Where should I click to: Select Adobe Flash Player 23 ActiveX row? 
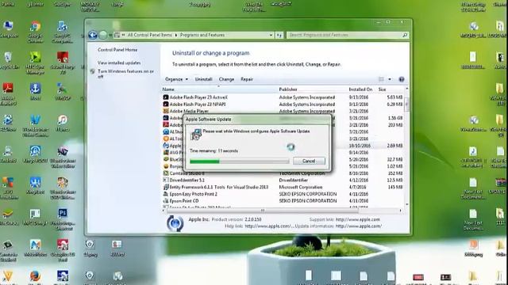[x=283, y=97]
